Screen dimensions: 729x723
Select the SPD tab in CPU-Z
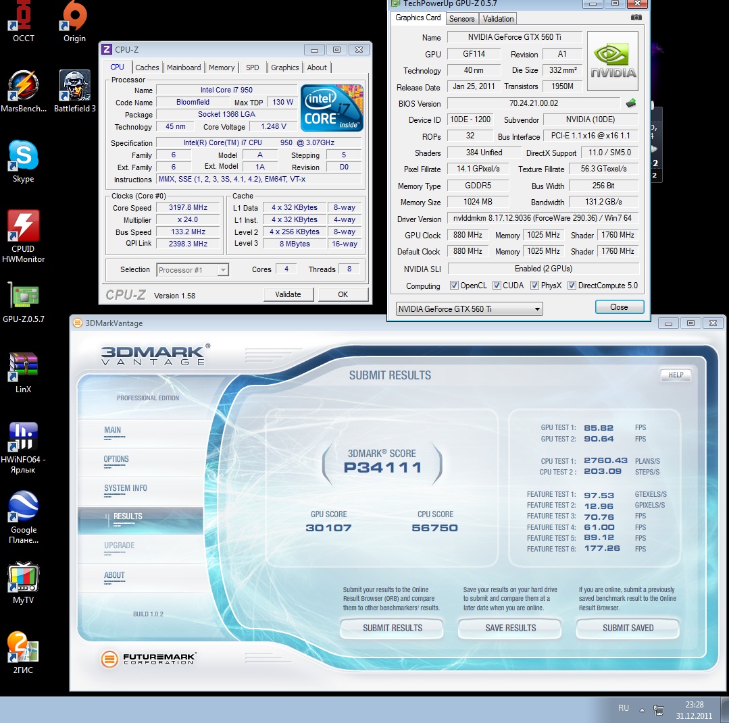[253, 68]
